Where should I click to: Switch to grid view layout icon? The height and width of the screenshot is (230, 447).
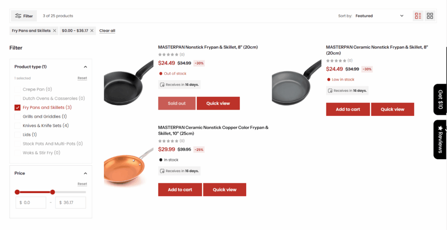click(430, 16)
